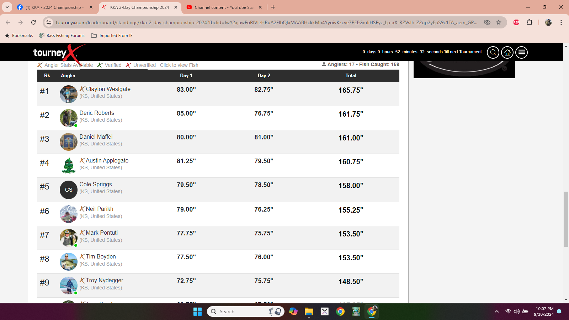The height and width of the screenshot is (320, 569).
Task: Open a new browser tab
Action: pos(273,7)
